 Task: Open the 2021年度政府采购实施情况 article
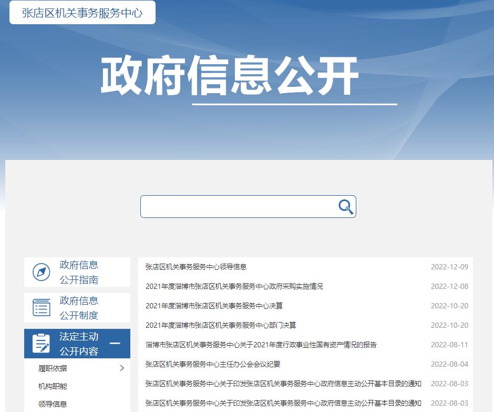[x=234, y=286]
